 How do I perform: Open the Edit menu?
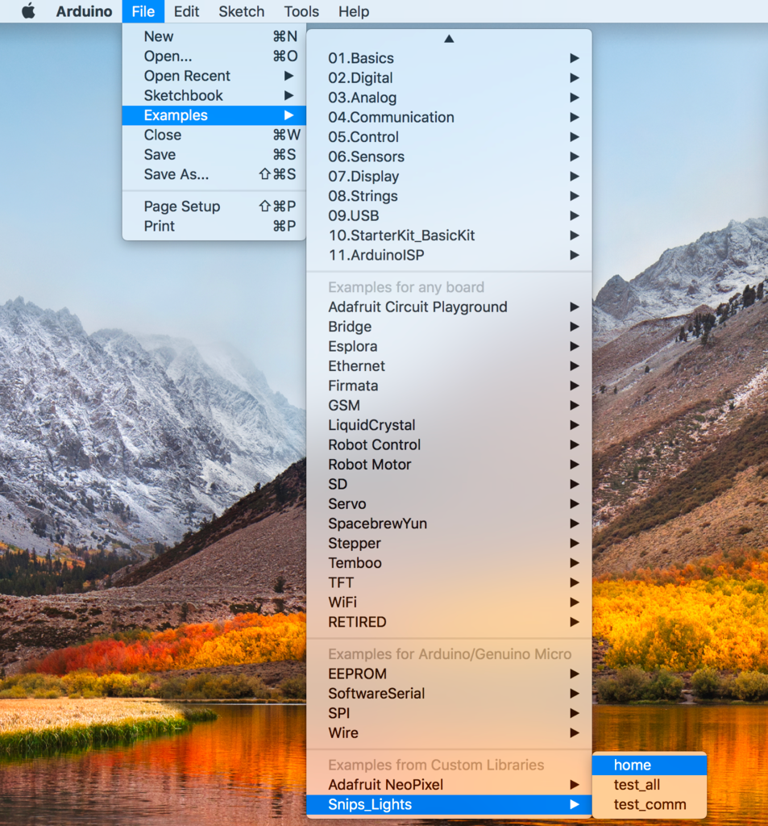pos(186,11)
